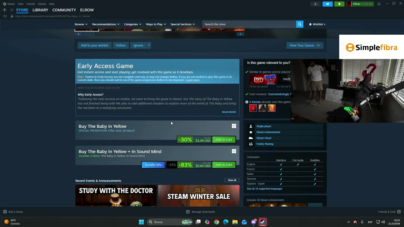Expand the Special Sections dropdown
Viewport: 404px width, 227px height.
click(182, 24)
